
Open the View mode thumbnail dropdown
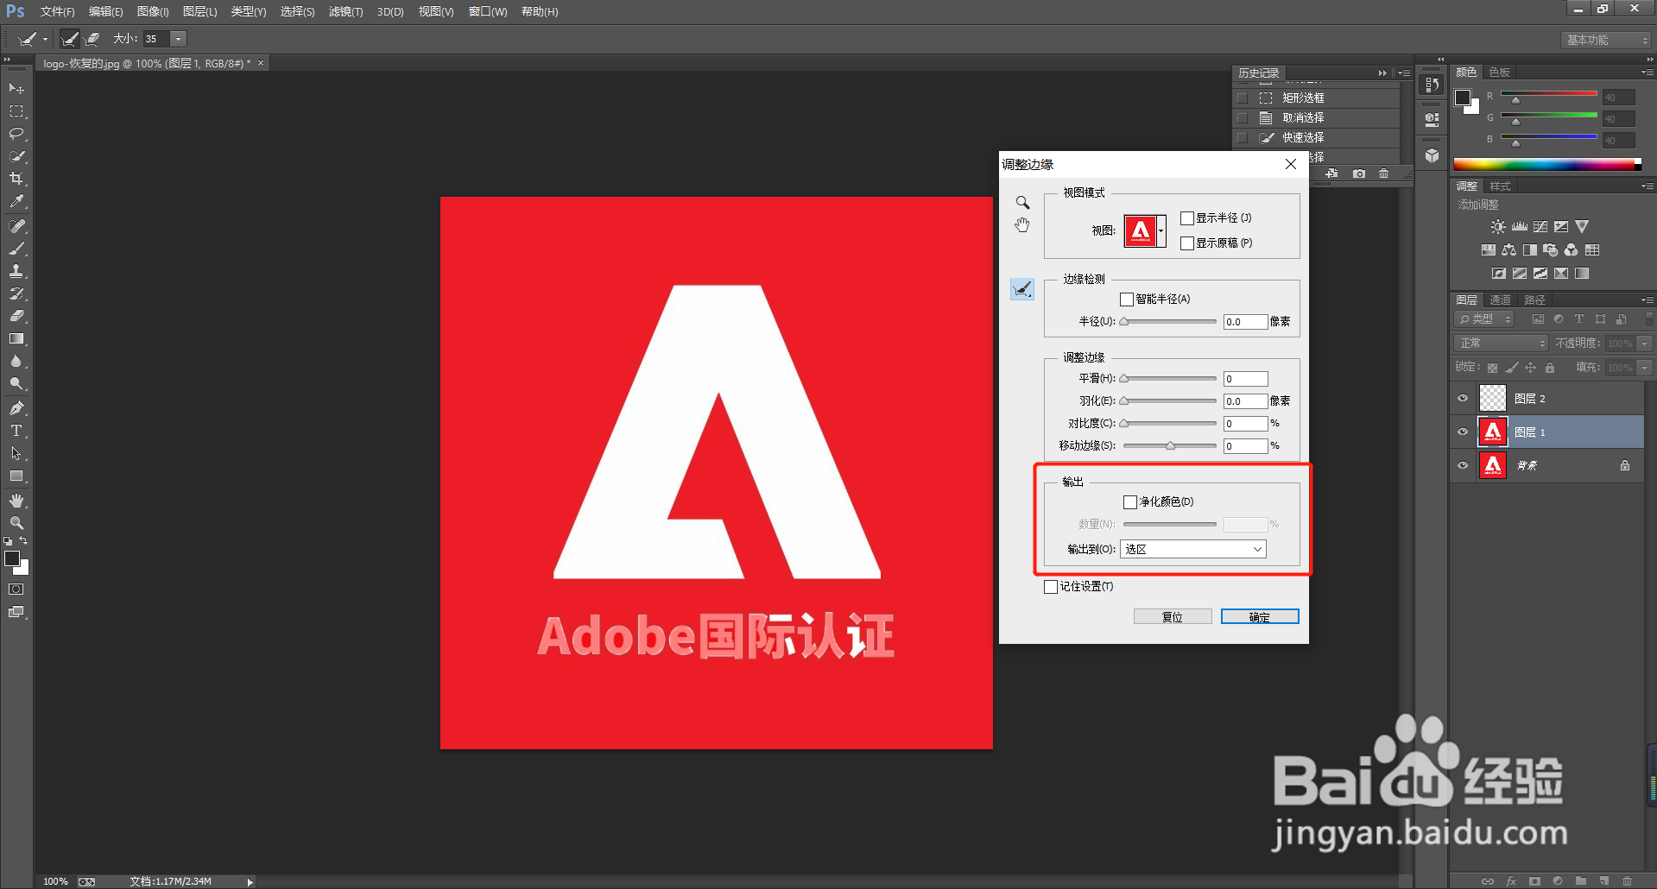point(1161,231)
